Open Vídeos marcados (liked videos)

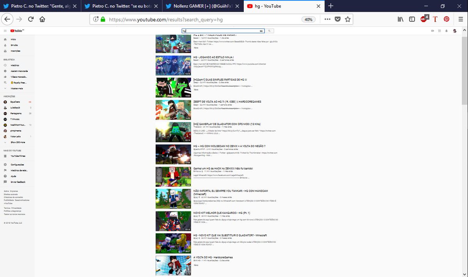19,77
